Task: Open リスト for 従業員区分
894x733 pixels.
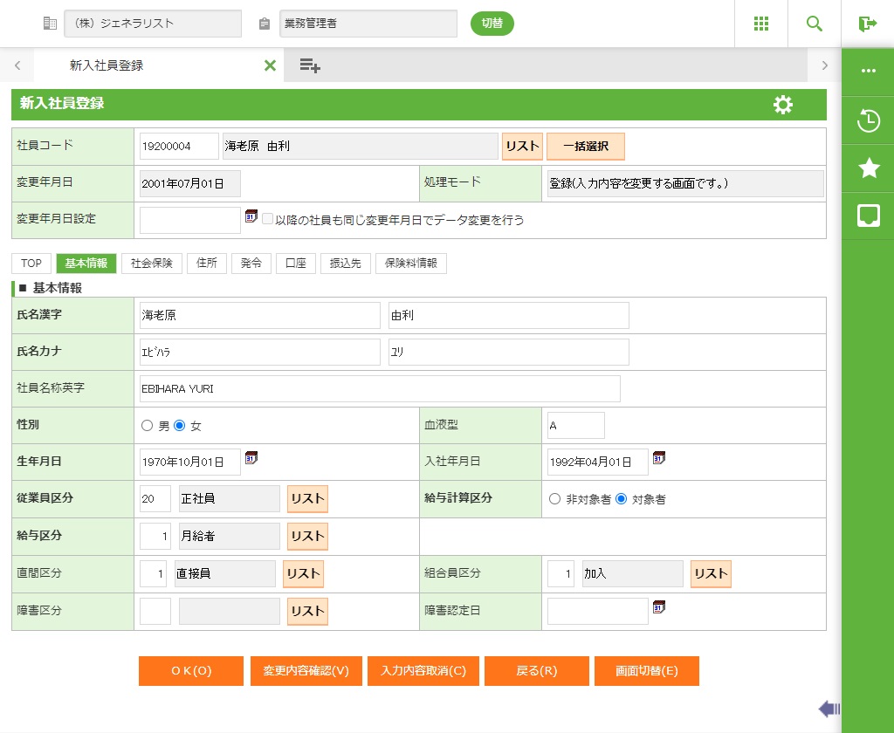Action: tap(307, 499)
